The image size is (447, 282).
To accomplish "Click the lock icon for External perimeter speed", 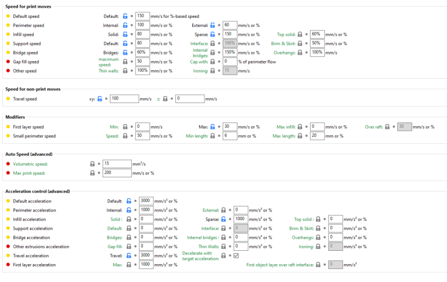I will [x=213, y=25].
